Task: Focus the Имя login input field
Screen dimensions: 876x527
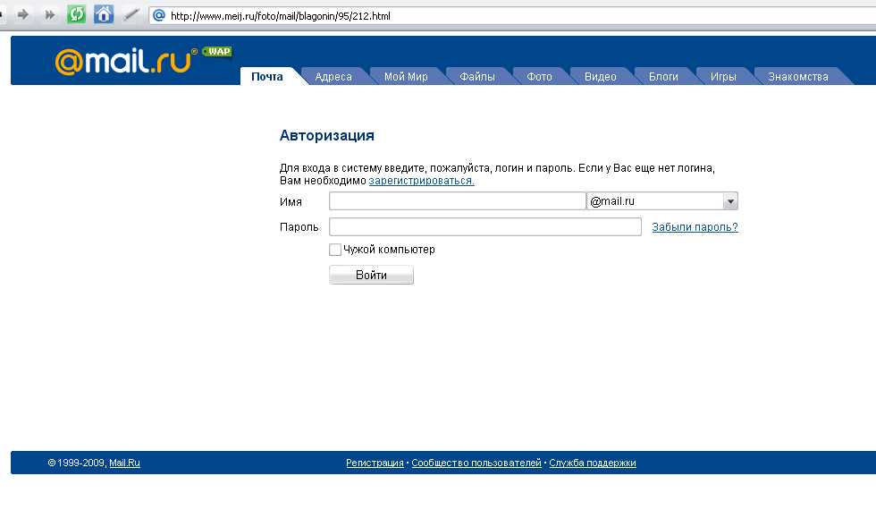Action: coord(457,200)
